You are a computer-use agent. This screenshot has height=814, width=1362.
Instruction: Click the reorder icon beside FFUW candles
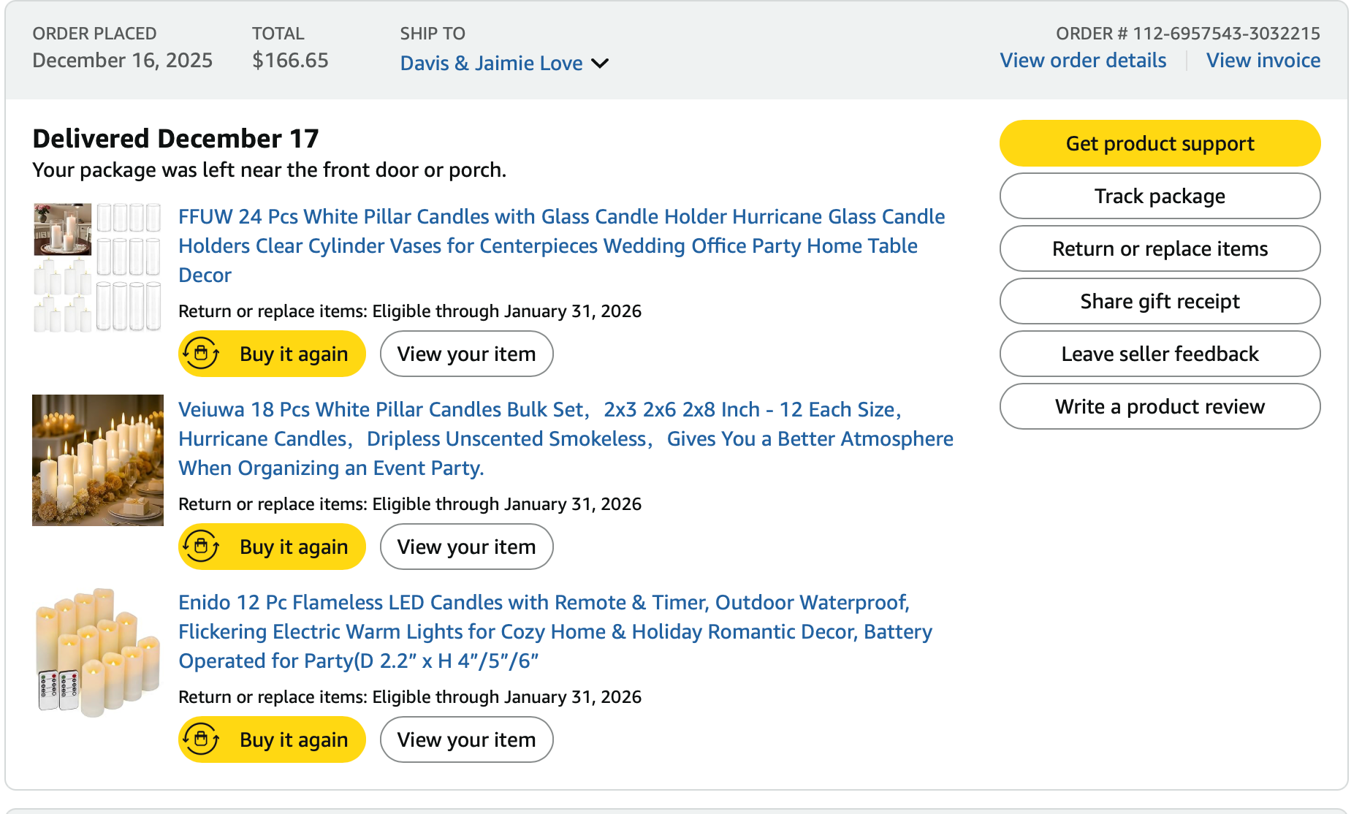tap(201, 354)
